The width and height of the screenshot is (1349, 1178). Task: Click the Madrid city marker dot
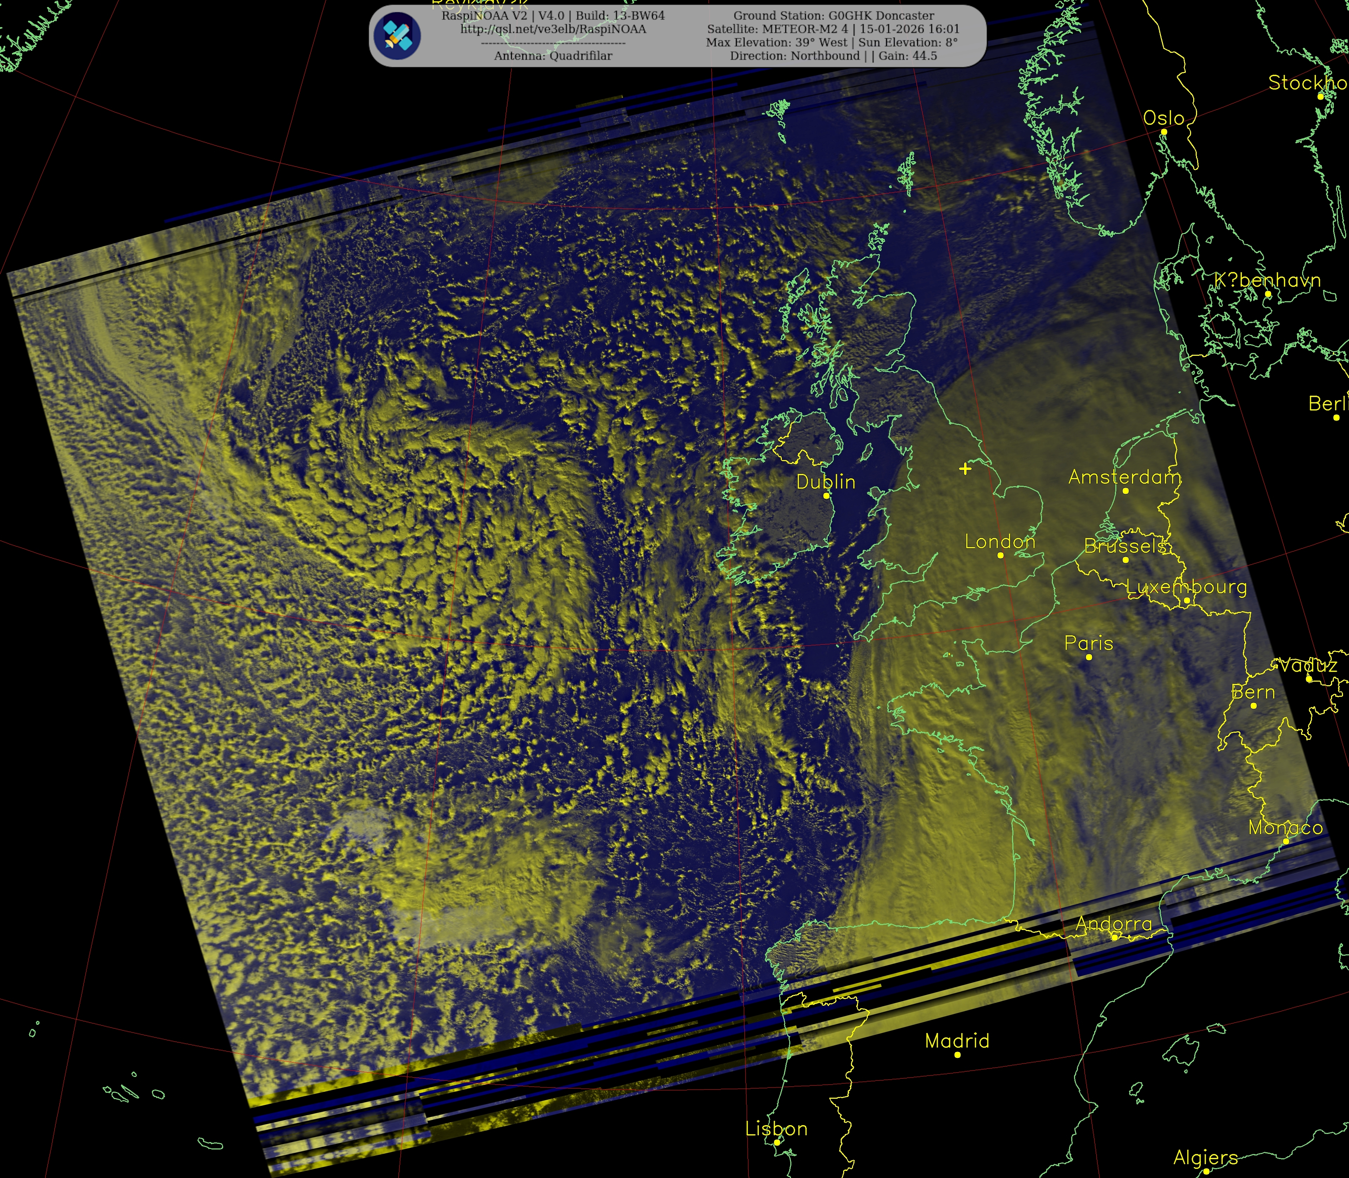[957, 1054]
